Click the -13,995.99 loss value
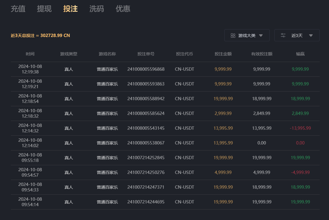The width and height of the screenshot is (329, 220). [300, 128]
